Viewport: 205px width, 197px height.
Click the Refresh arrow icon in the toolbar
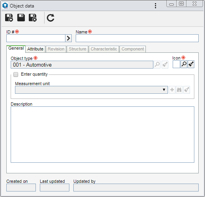click(50, 18)
